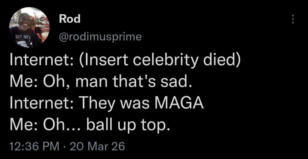Open the profile via display name Rod
Viewport: 308px width, 159px height.
pyautogui.click(x=70, y=19)
